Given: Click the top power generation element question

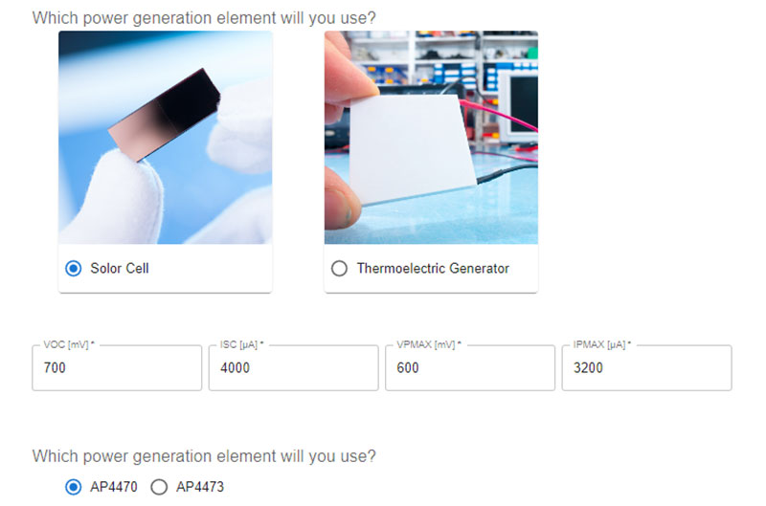Looking at the screenshot, I should coord(204,18).
